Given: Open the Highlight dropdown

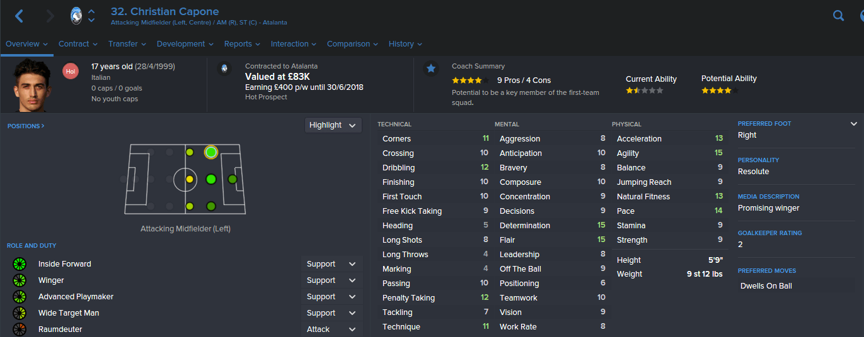Looking at the screenshot, I should coord(333,125).
